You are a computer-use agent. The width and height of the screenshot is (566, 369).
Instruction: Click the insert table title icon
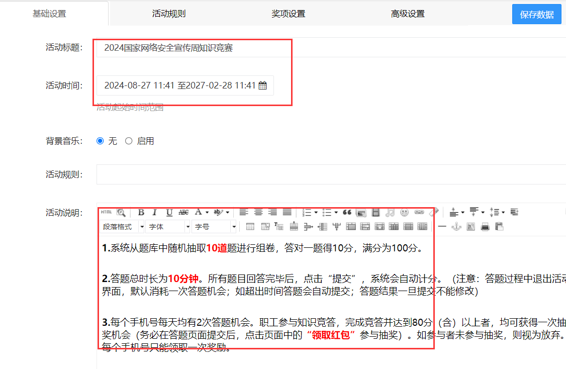[278, 226]
